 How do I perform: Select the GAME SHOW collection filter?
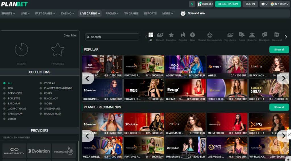coord(13,114)
